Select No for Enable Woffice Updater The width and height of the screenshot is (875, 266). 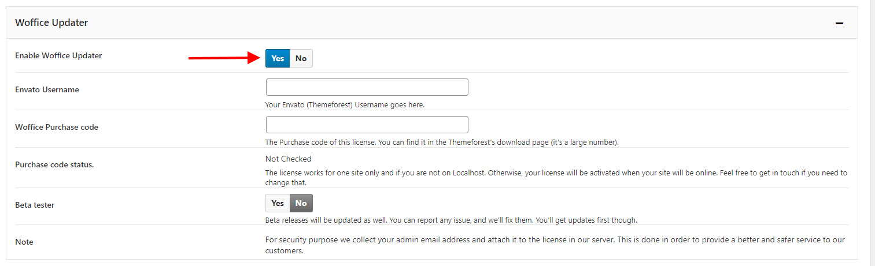(301, 58)
